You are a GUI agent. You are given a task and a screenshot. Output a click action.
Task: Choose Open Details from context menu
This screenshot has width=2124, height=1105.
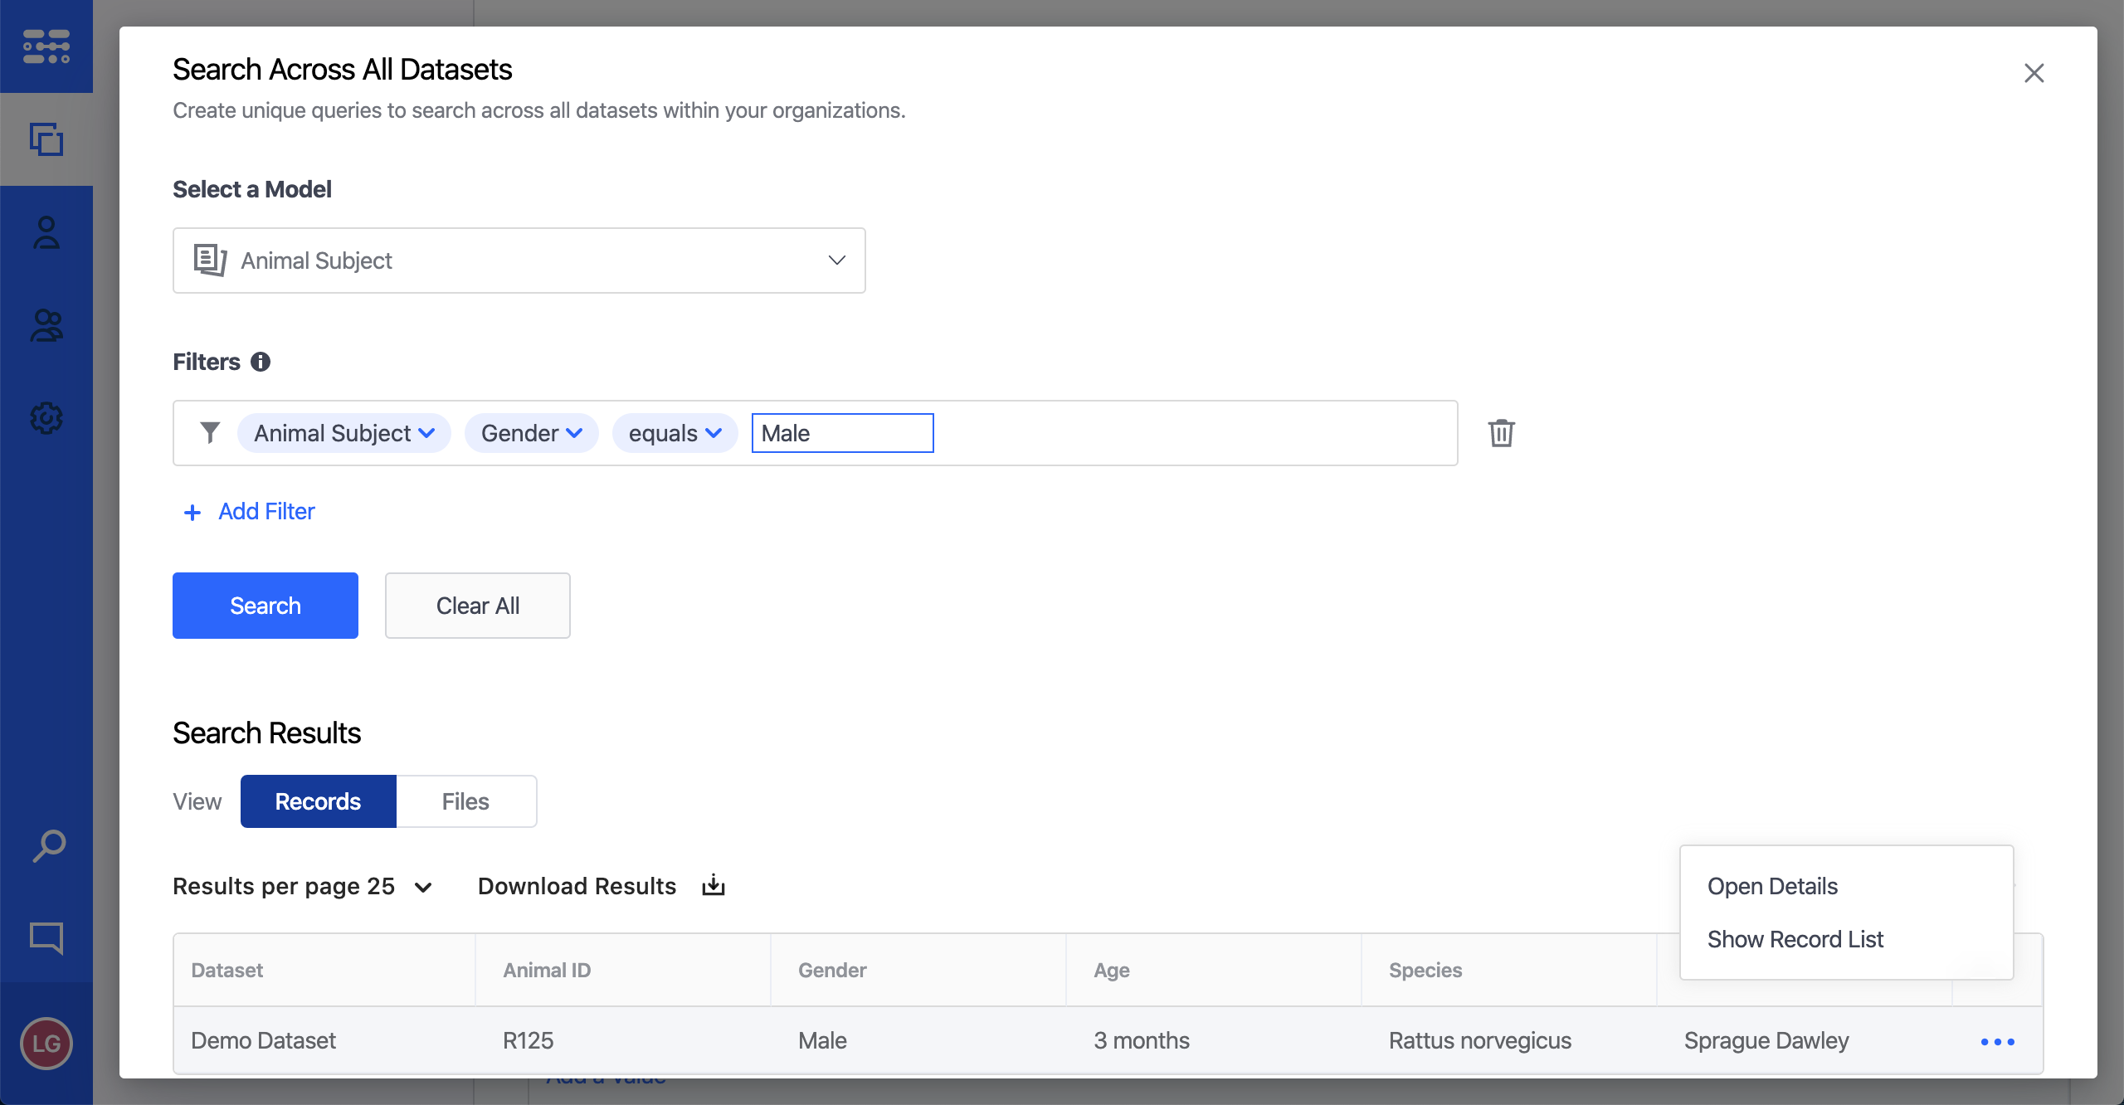(x=1772, y=886)
